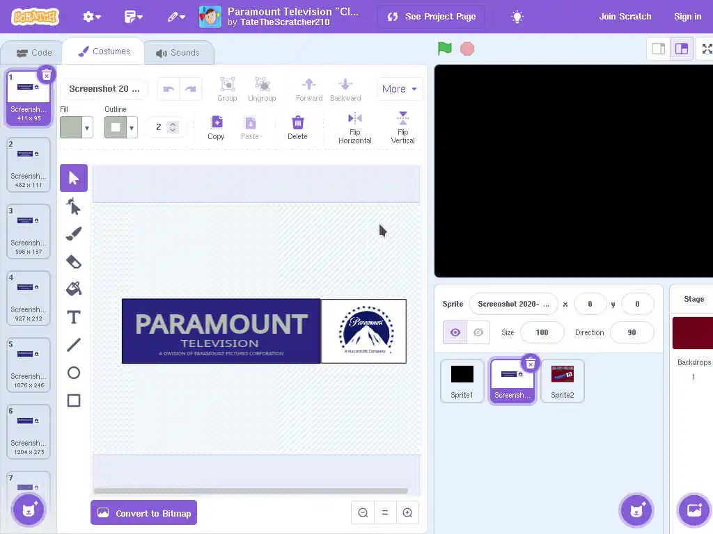This screenshot has width=713, height=534.
Task: Switch to the Code tab
Action: (33, 53)
